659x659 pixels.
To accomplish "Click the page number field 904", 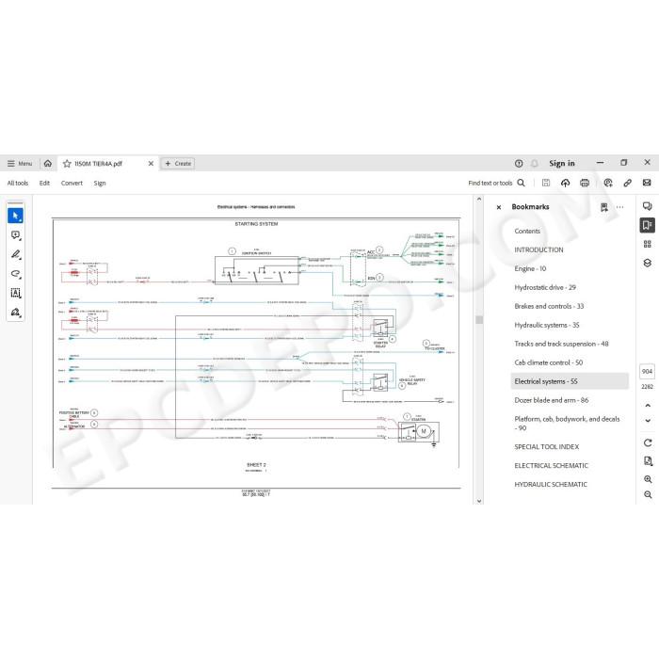I will (648, 372).
